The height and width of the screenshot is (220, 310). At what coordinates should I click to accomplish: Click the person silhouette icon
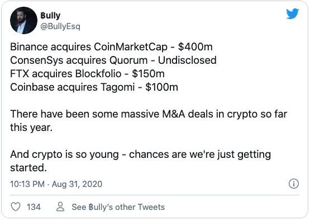(x=60, y=207)
